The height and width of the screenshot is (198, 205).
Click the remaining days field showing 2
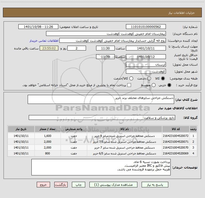point(77,48)
